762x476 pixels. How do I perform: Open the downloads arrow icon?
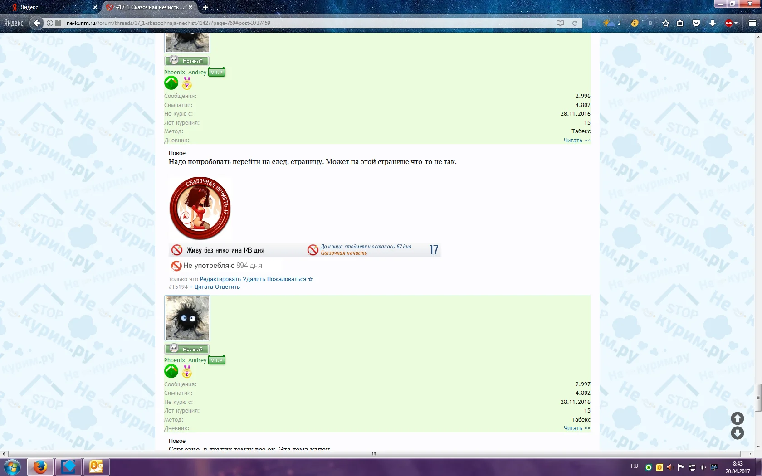click(x=713, y=23)
